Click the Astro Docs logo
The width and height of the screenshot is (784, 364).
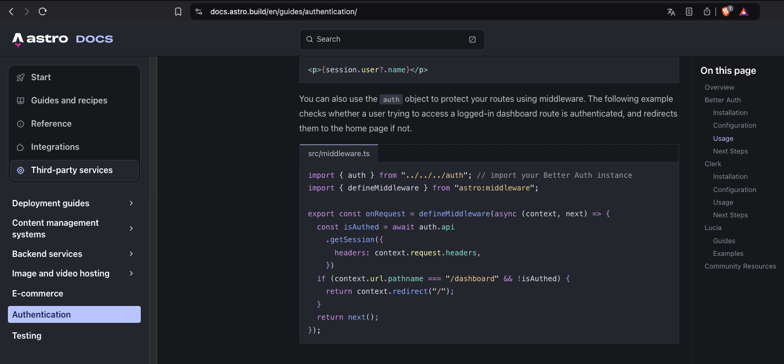(62, 39)
